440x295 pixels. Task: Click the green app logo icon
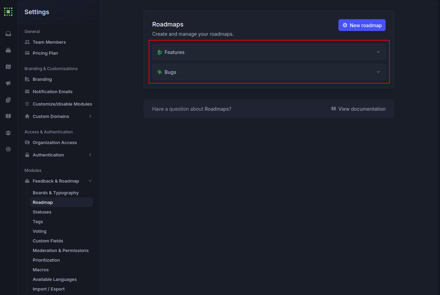[8, 12]
